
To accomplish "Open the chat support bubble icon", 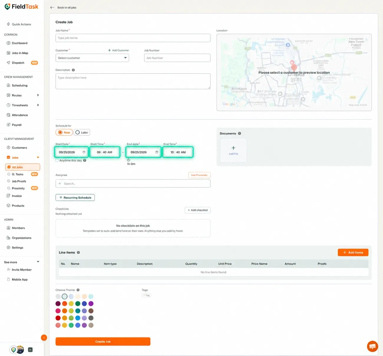I will [372, 346].
